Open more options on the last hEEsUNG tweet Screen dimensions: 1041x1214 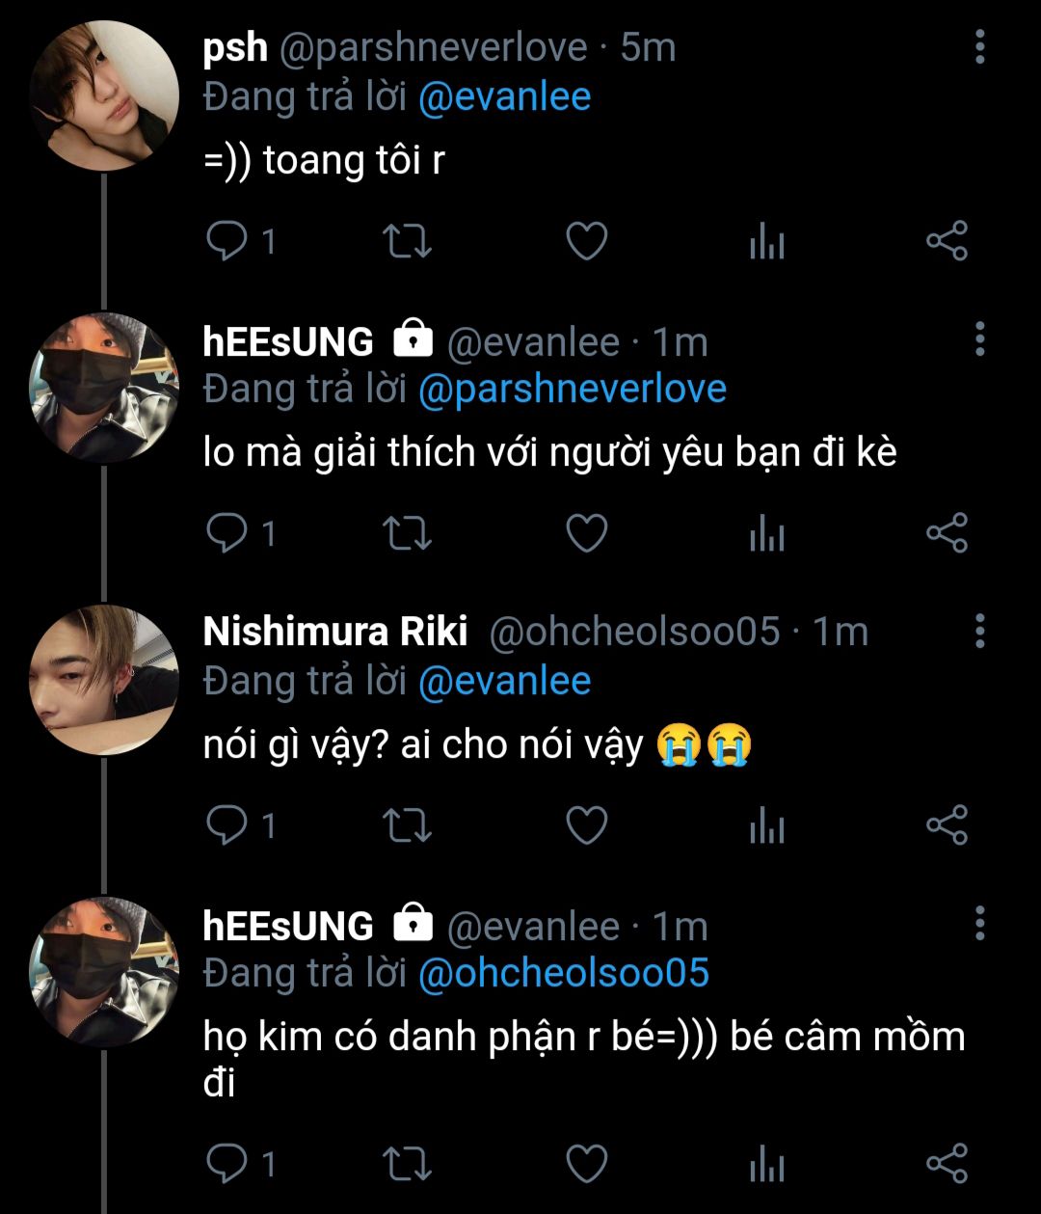click(x=979, y=924)
